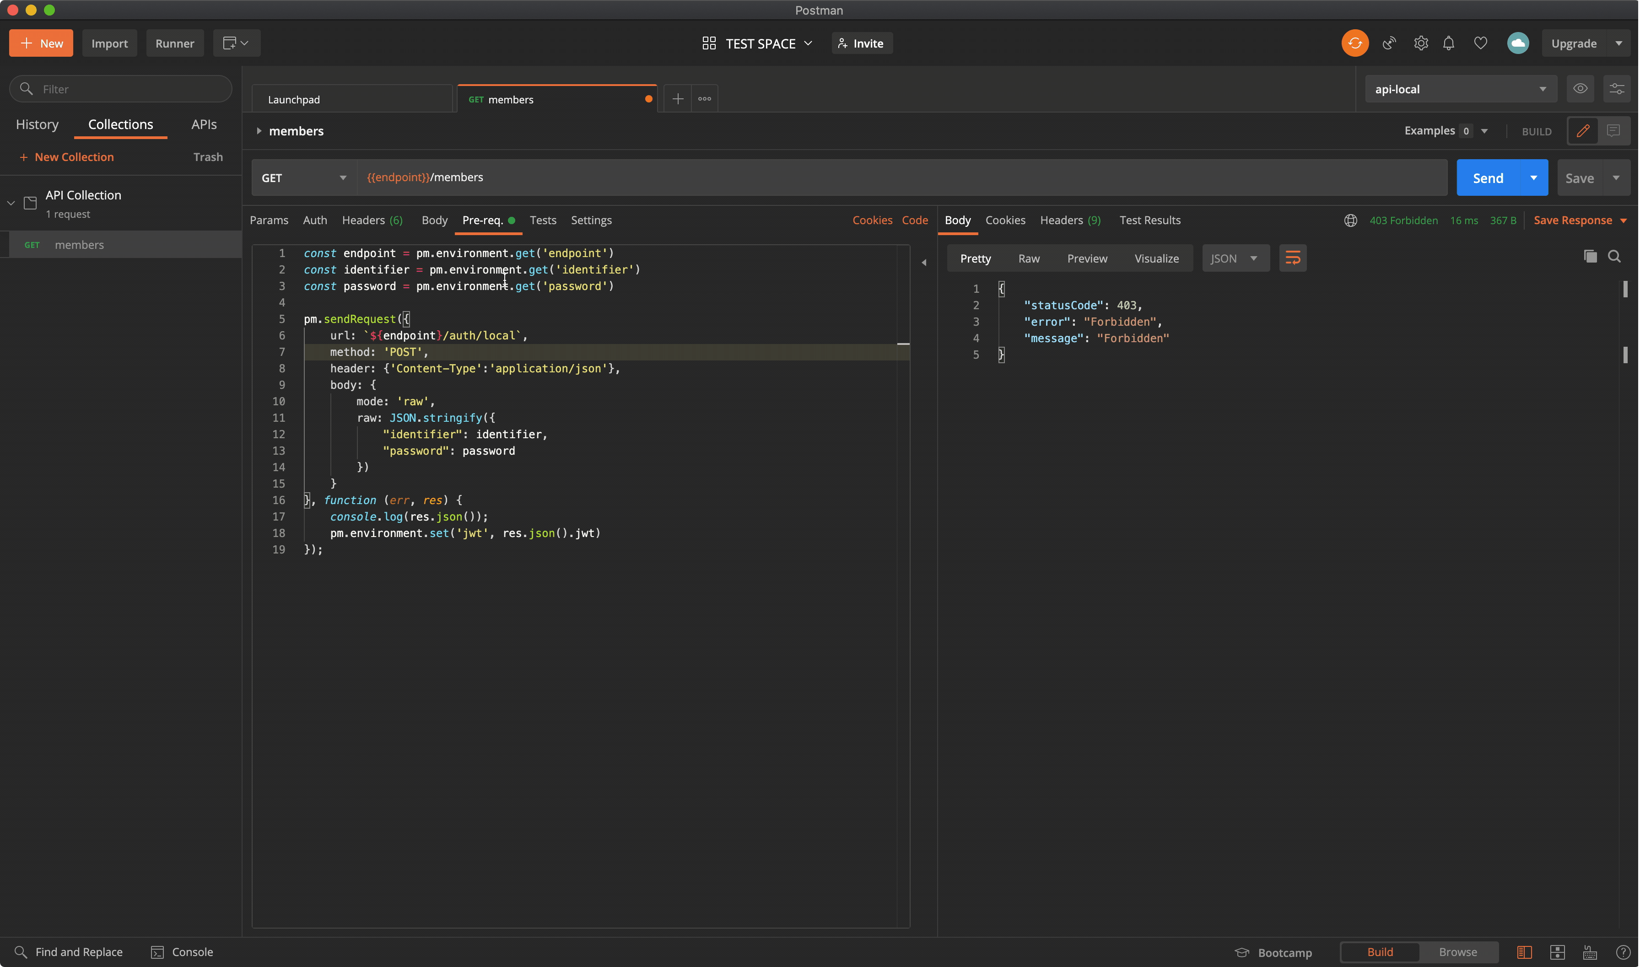The image size is (1640, 967).
Task: Switch to the Launchpad tab
Action: [x=352, y=99]
